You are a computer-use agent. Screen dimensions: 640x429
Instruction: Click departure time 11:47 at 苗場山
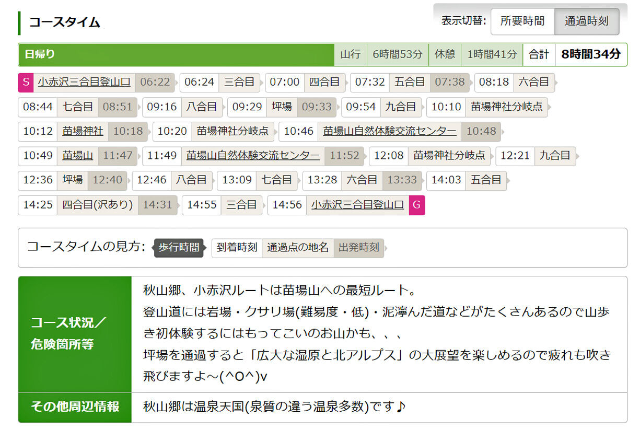[118, 156]
